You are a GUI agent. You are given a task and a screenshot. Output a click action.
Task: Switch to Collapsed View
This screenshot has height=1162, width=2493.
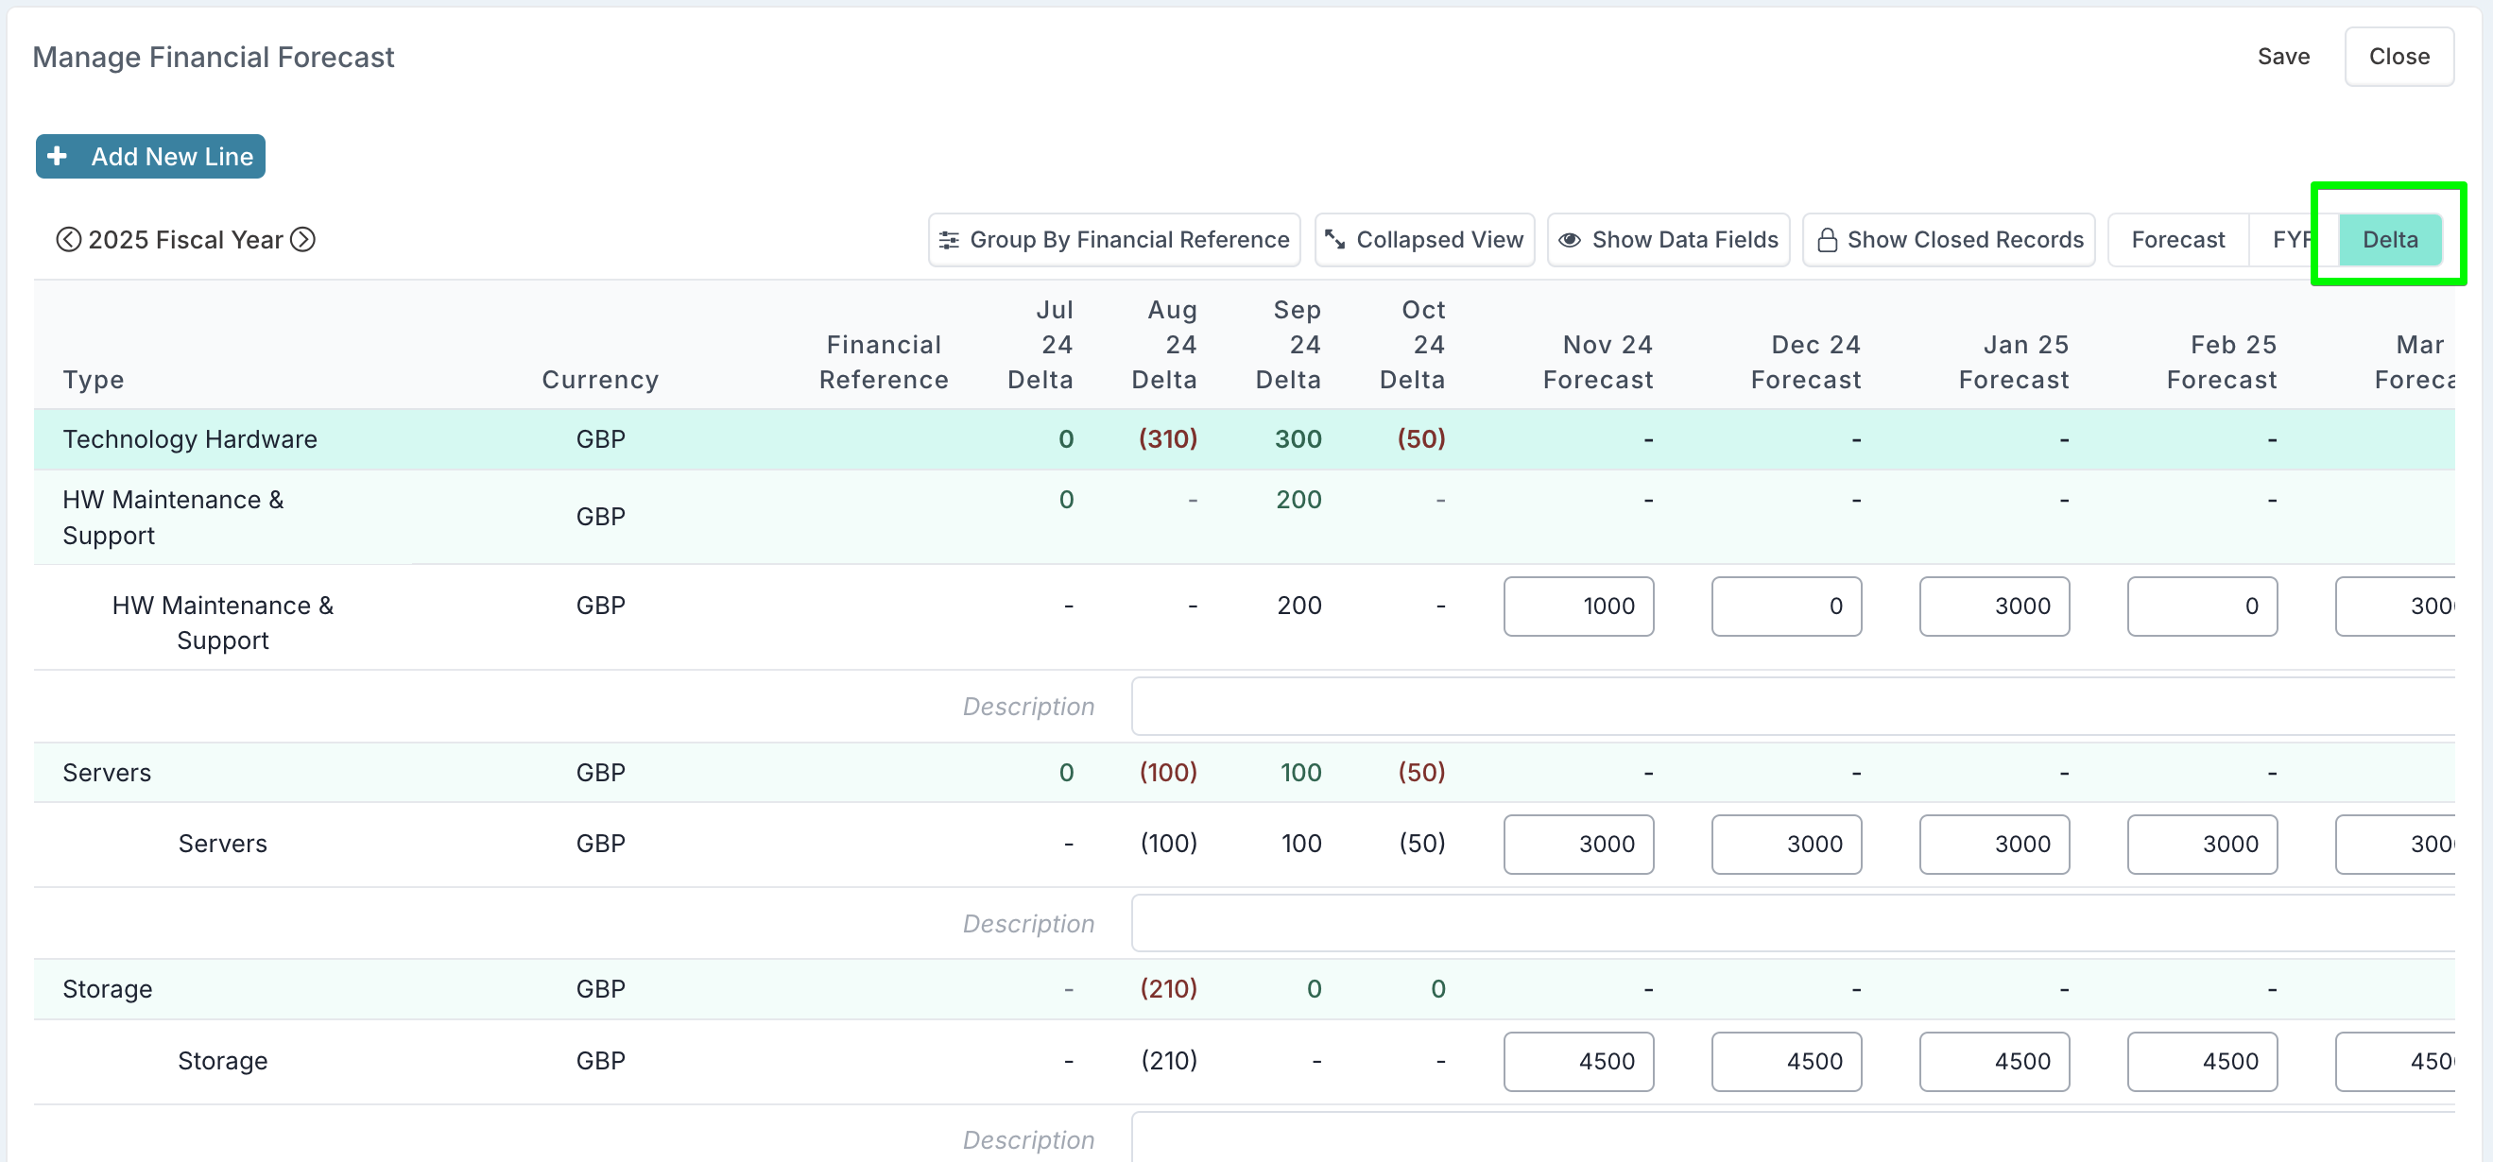tap(1423, 240)
